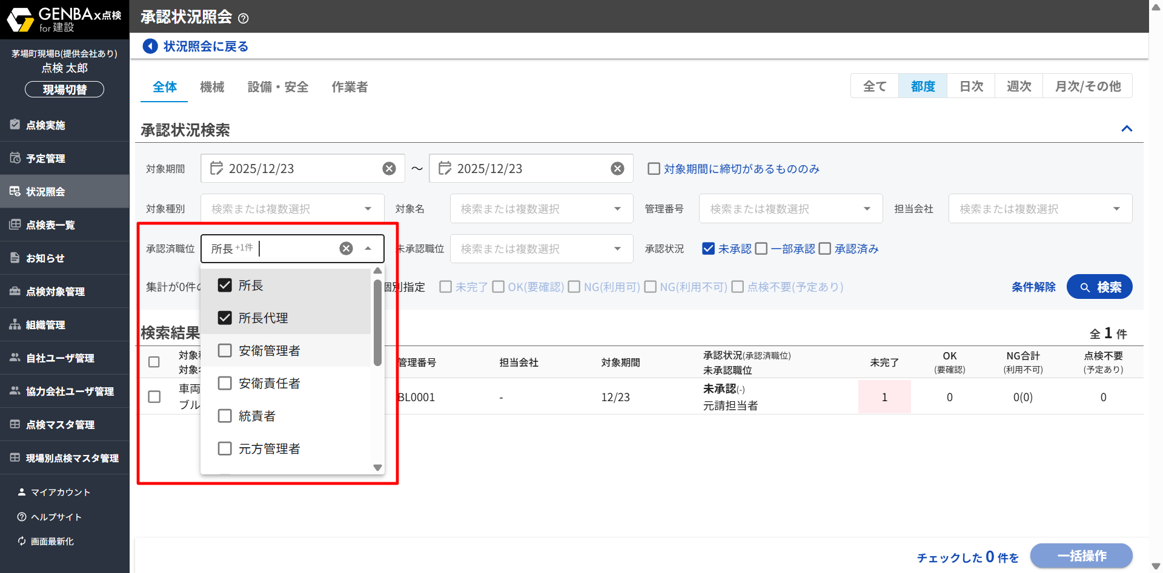Open the 担当会社 dropdown list

click(x=1116, y=209)
